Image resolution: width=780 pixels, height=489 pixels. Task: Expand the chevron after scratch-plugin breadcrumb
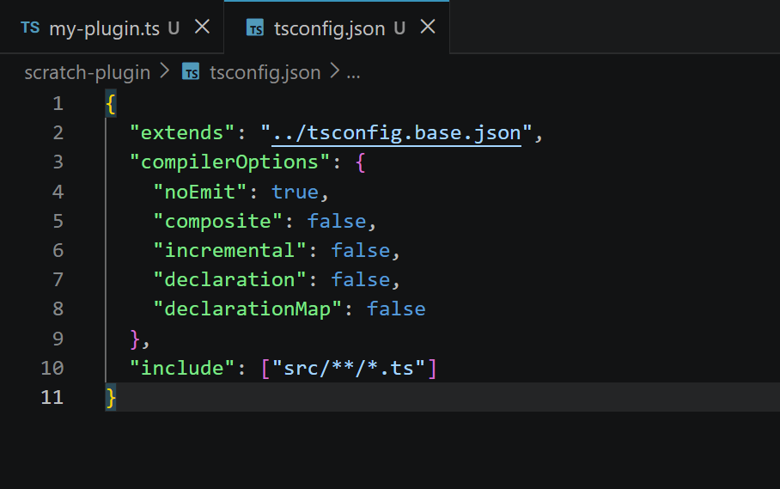[165, 72]
